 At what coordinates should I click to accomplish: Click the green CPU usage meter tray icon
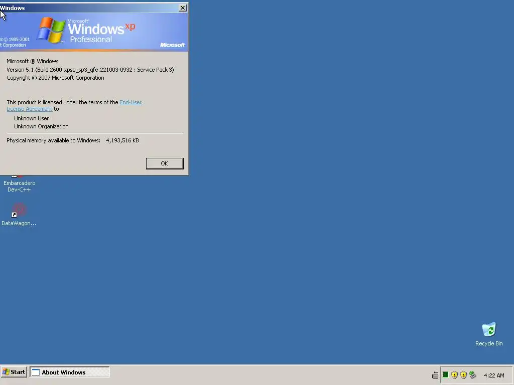pyautogui.click(x=446, y=375)
